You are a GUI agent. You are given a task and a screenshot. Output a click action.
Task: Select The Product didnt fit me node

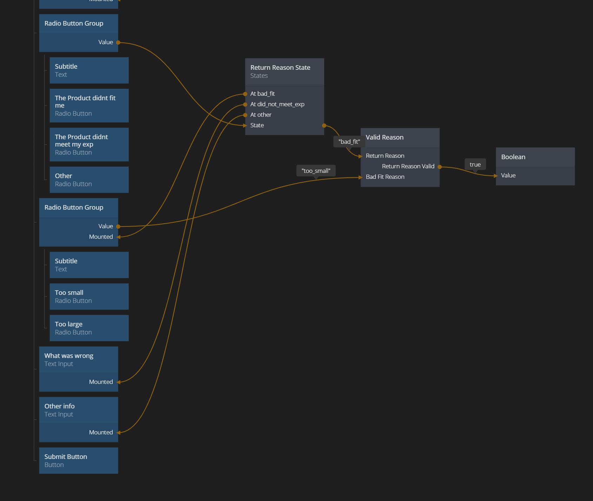tap(89, 106)
